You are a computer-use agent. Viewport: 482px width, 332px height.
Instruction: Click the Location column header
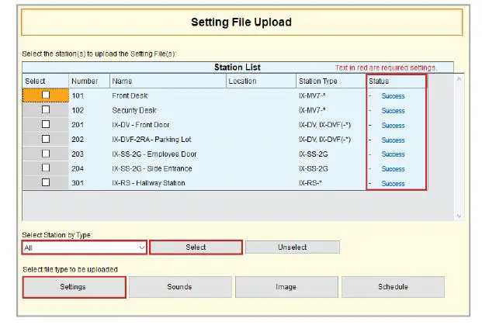click(x=262, y=81)
